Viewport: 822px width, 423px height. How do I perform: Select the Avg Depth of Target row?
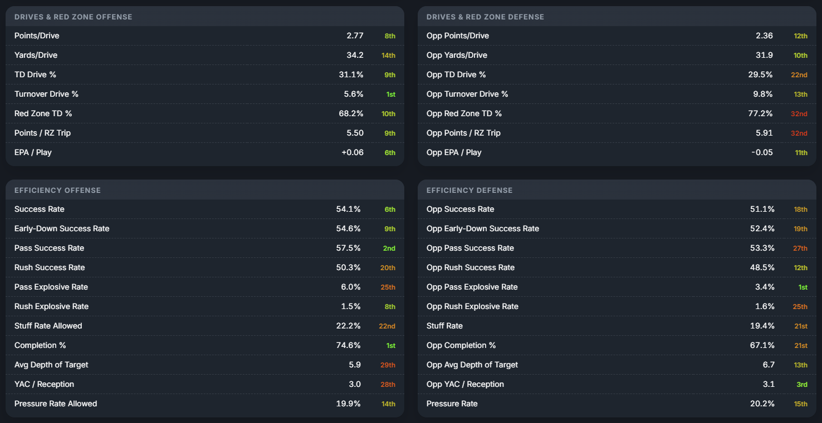point(205,365)
